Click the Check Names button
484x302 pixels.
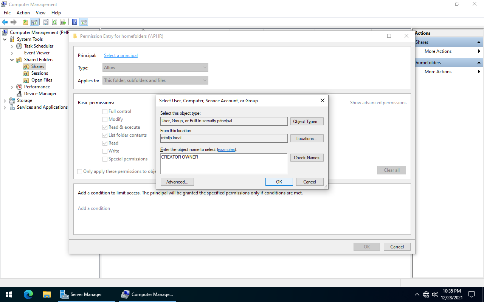[307, 158]
